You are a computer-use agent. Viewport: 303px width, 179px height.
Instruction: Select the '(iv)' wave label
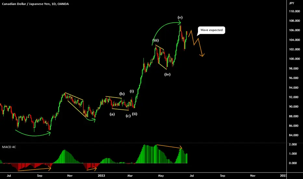coord(167,74)
